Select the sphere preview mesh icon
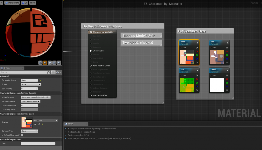Screen dimensions: 262x150 [x=45, y=63]
